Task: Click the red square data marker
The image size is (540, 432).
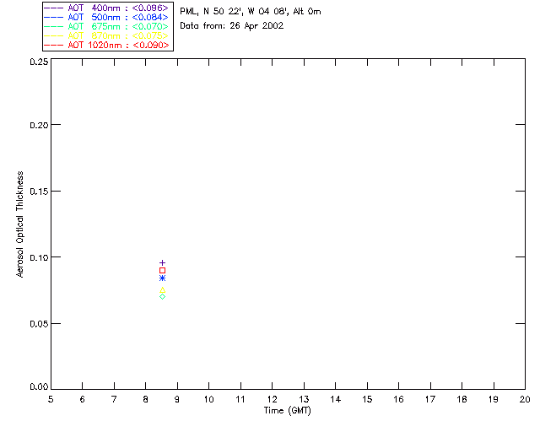Action: (162, 271)
